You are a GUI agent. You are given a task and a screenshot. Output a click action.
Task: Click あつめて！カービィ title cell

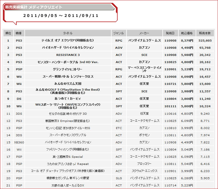tap(68, 99)
